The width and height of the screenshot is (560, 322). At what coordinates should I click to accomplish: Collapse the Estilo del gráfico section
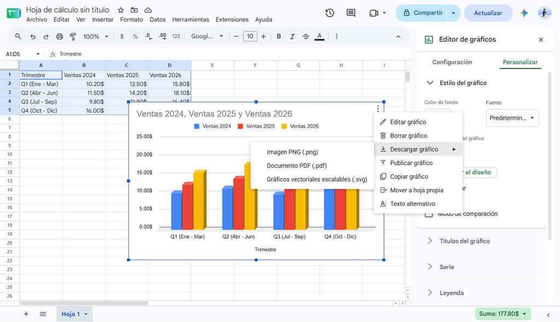click(430, 83)
